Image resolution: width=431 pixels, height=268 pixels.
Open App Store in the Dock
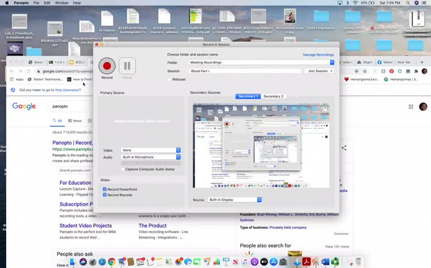pyautogui.click(x=274, y=262)
